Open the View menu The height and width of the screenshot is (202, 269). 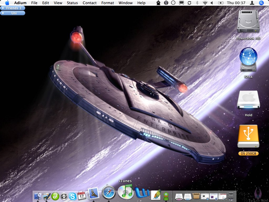point(58,3)
